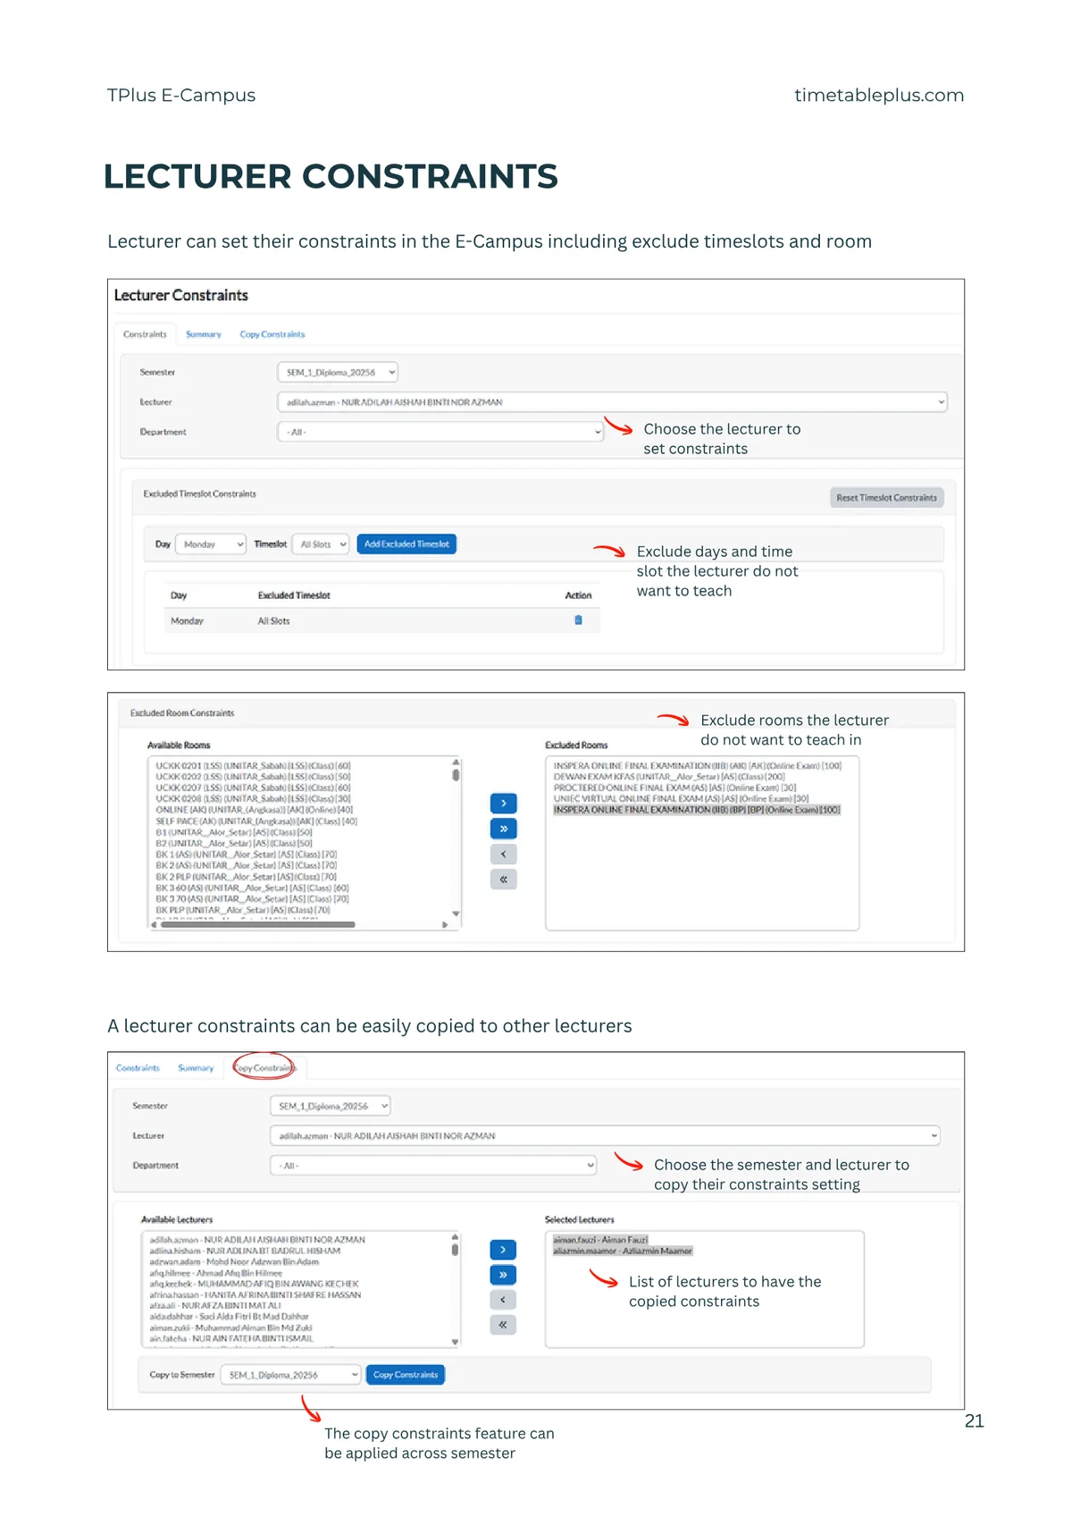The width and height of the screenshot is (1072, 1517).
Task: Select aliazmin.maamor in Selected Lecturers list
Action: [x=623, y=1251]
